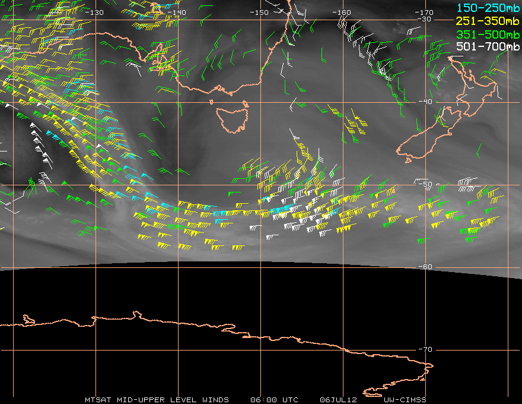Click the -50 latitude label
Screen dimensions: 522x404
425,184
